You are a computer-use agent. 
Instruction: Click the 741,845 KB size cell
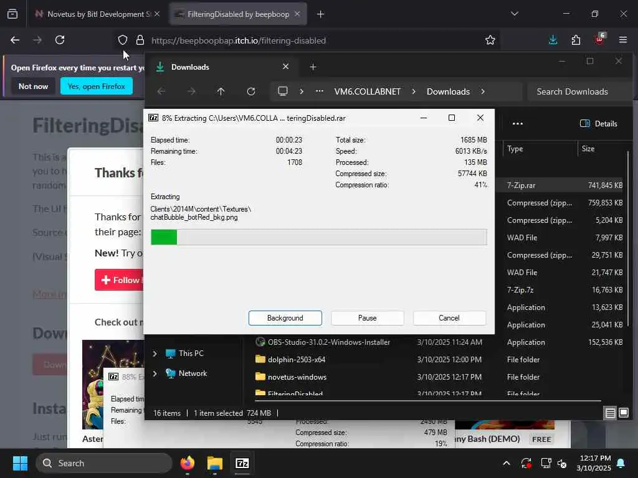[605, 185]
